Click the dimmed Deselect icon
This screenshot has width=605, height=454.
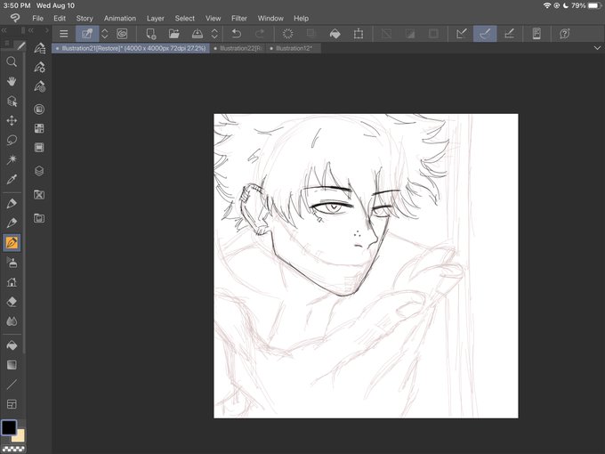tap(386, 34)
